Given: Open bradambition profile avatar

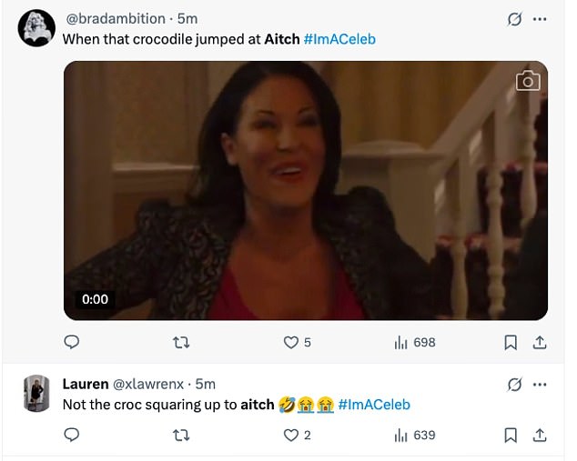Looking at the screenshot, I should [x=36, y=29].
